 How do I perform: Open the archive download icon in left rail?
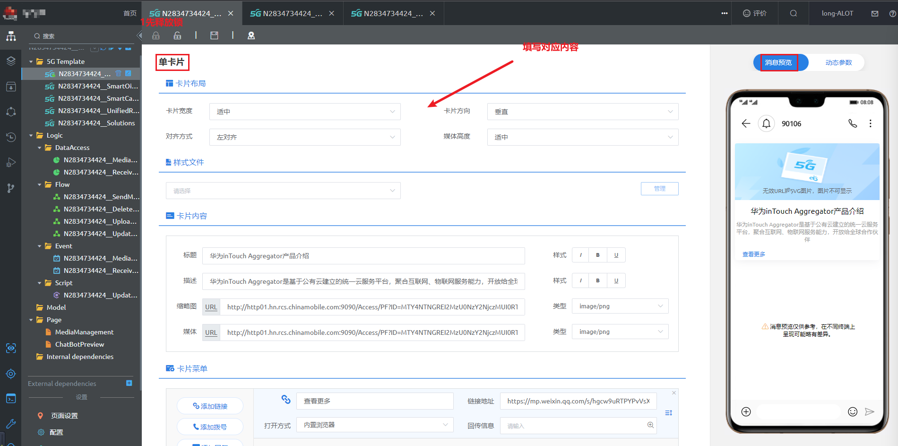[x=11, y=87]
